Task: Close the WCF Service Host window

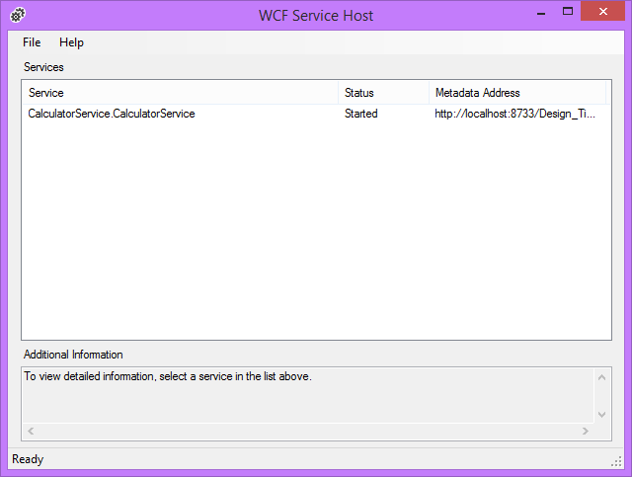Action: point(603,12)
